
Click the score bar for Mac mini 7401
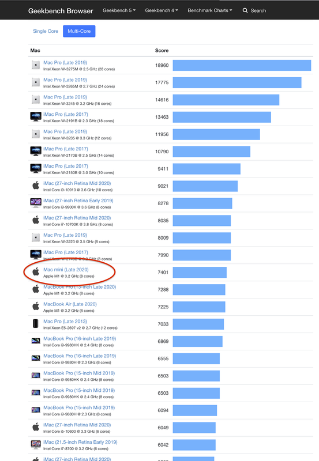(200, 272)
